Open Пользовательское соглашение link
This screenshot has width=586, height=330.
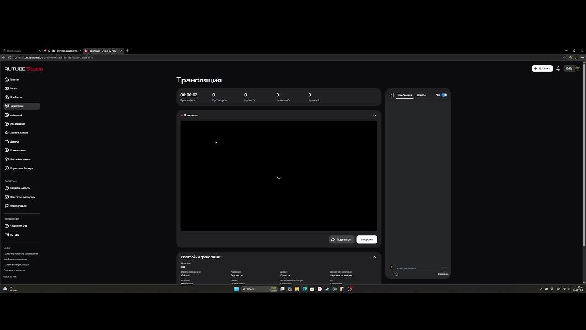(x=21, y=254)
